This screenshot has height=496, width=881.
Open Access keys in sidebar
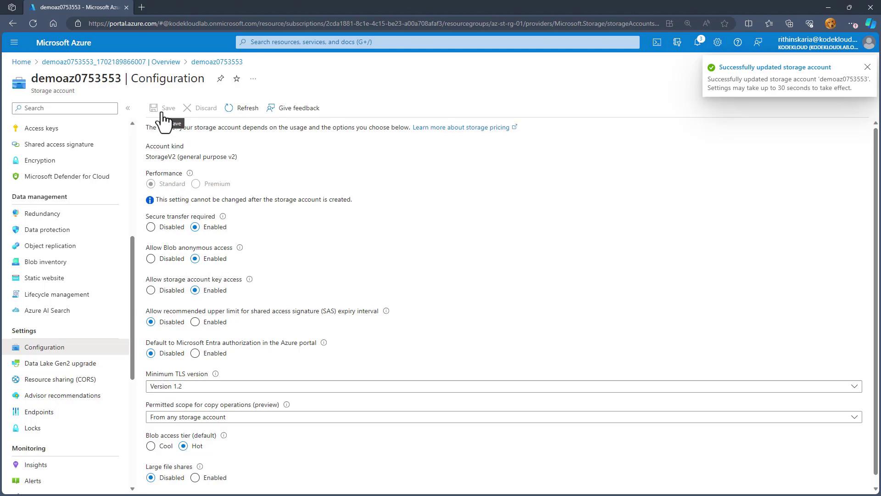[41, 128]
